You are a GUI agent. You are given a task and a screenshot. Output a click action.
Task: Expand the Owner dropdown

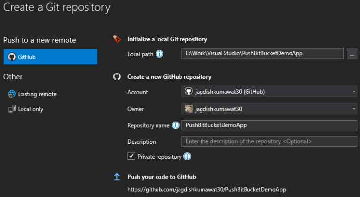269,109
